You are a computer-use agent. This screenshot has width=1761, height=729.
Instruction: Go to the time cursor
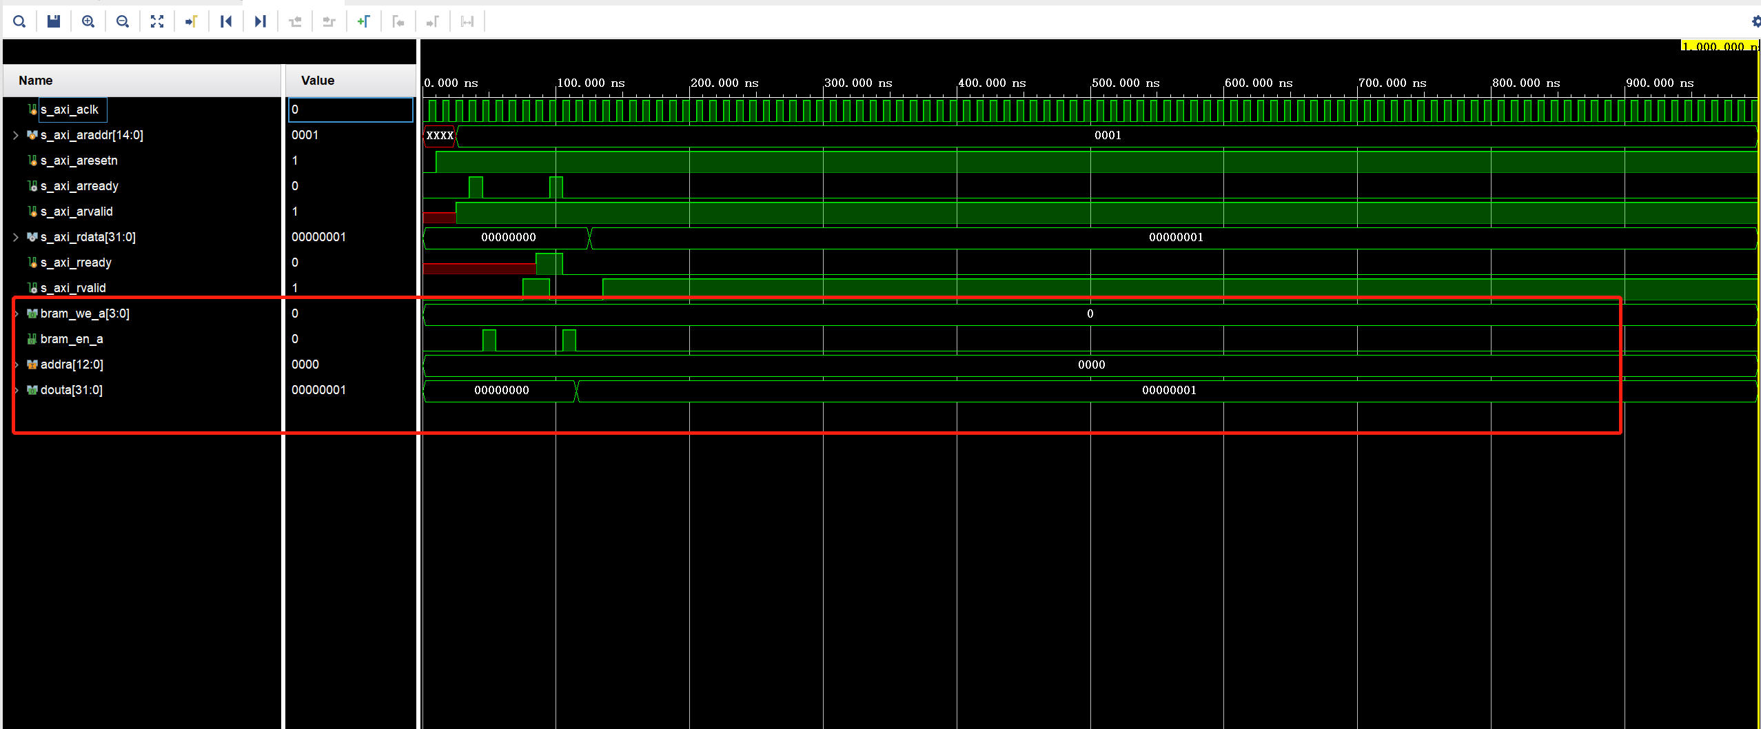192,21
